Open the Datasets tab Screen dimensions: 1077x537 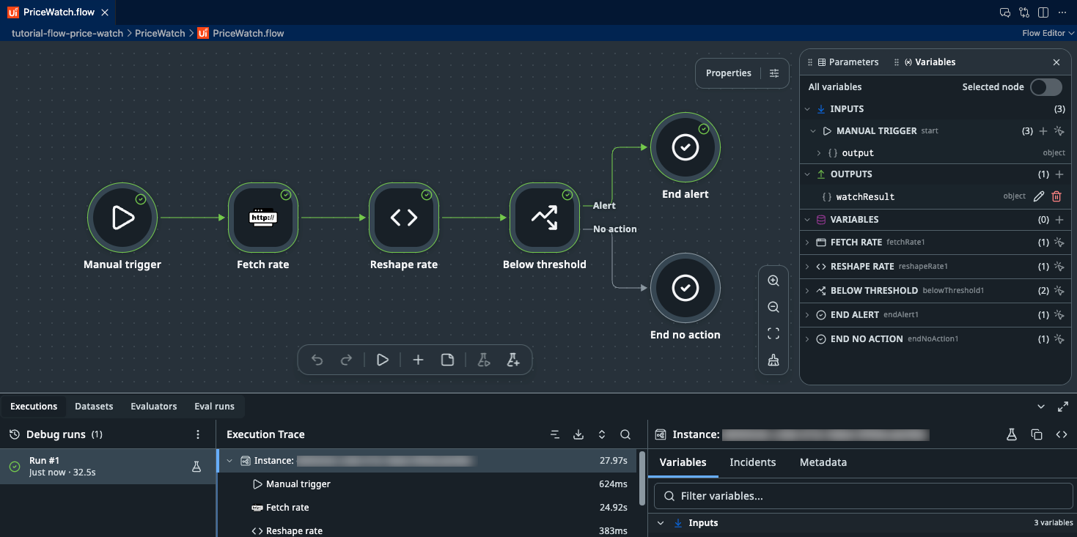[x=94, y=407]
